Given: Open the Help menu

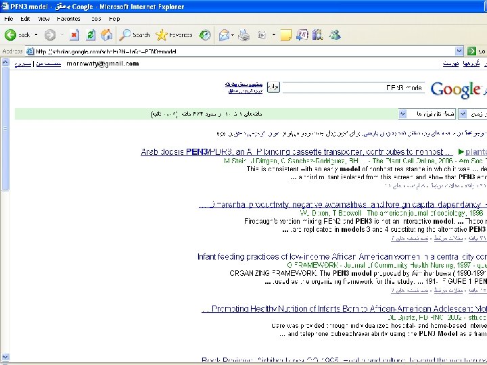Looking at the screenshot, I should point(114,19).
